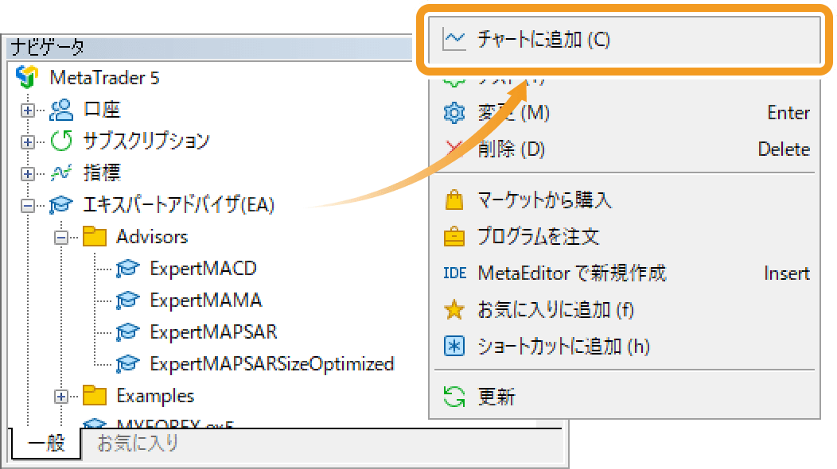Choose プログラムを注文 menu entry
The height and width of the screenshot is (469, 837).
pyautogui.click(x=625, y=236)
